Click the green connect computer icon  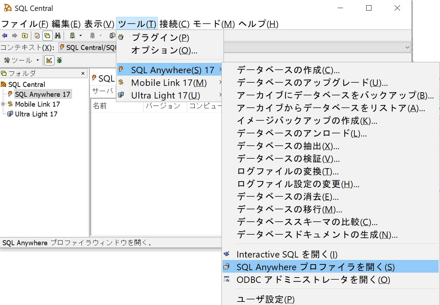point(72,36)
